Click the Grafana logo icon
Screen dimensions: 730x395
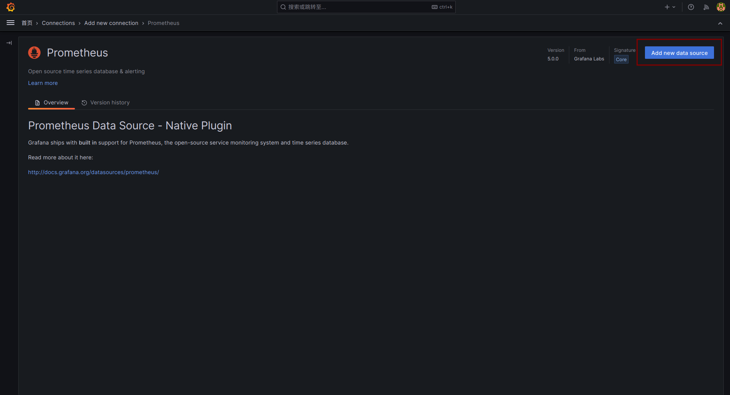point(11,7)
